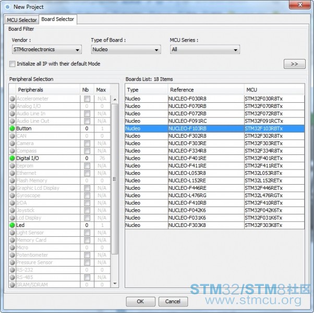Screen dimensions: 314x313
Task: Select the NUCLEO-F334R8 board row
Action: (x=215, y=151)
